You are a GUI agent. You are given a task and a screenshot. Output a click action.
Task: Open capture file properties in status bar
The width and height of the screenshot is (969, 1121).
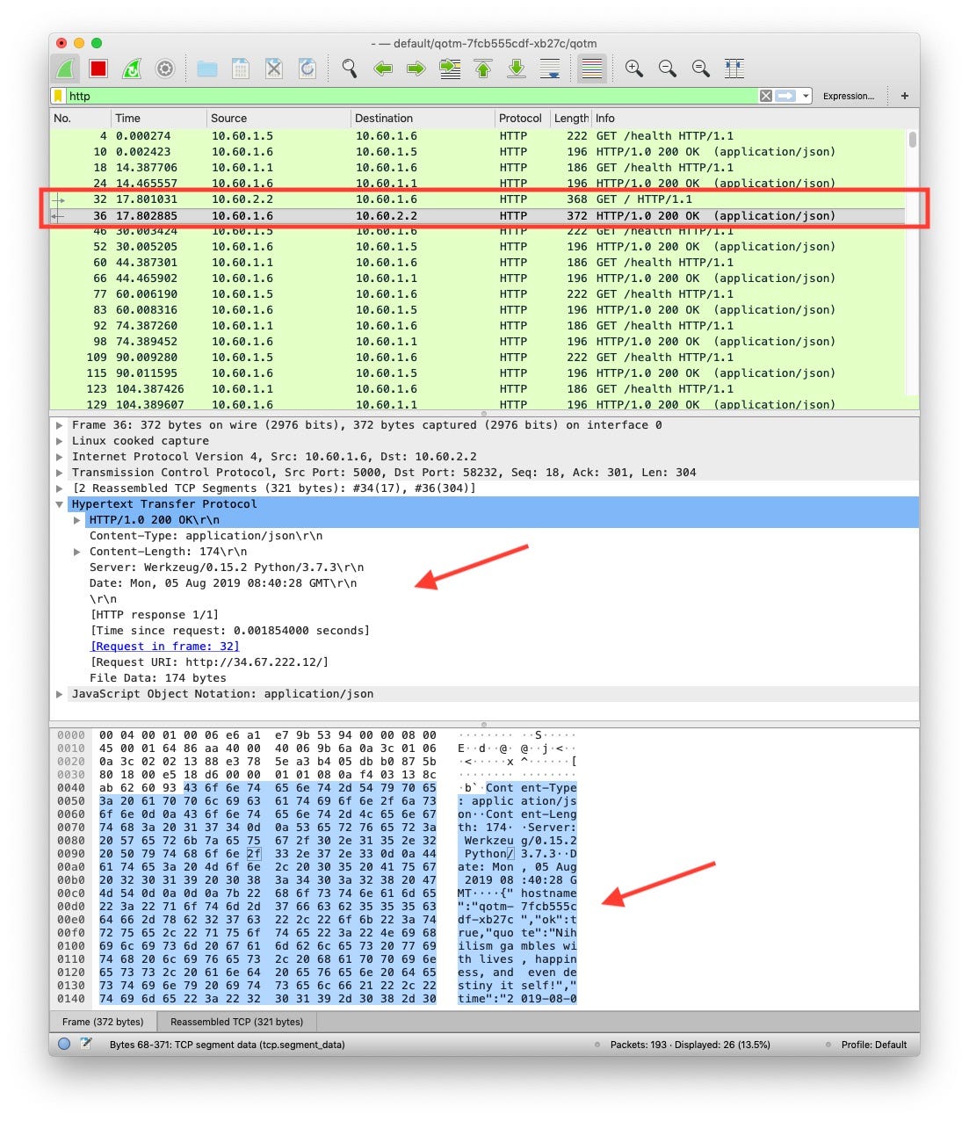[x=86, y=1045]
